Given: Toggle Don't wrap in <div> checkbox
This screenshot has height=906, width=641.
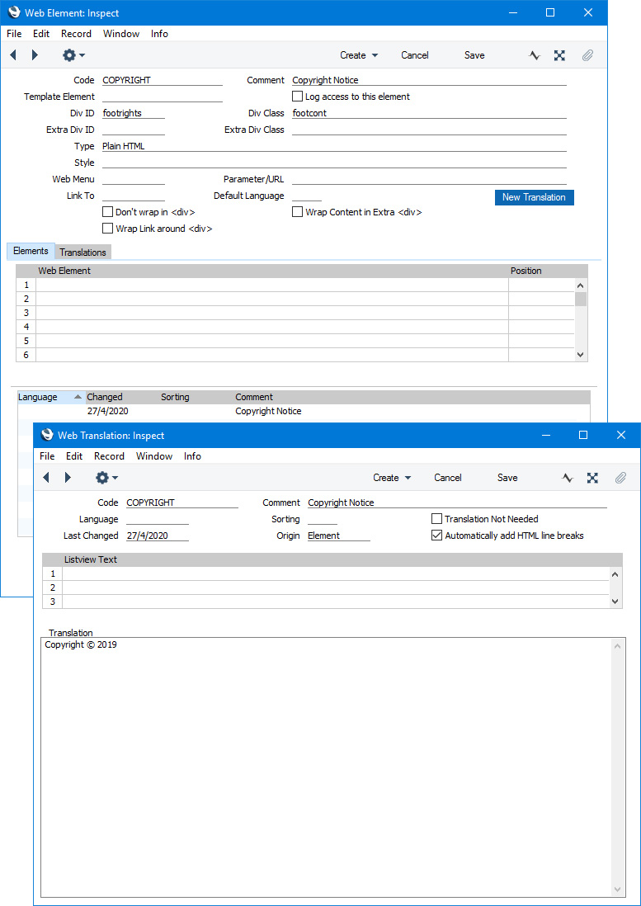Looking at the screenshot, I should 107,212.
